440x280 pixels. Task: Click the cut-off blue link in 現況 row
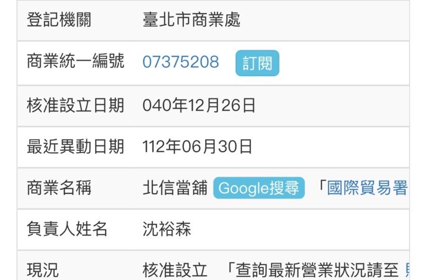[407, 271]
